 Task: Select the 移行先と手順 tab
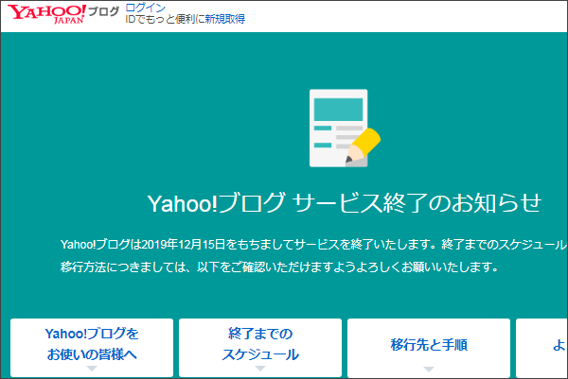point(429,348)
